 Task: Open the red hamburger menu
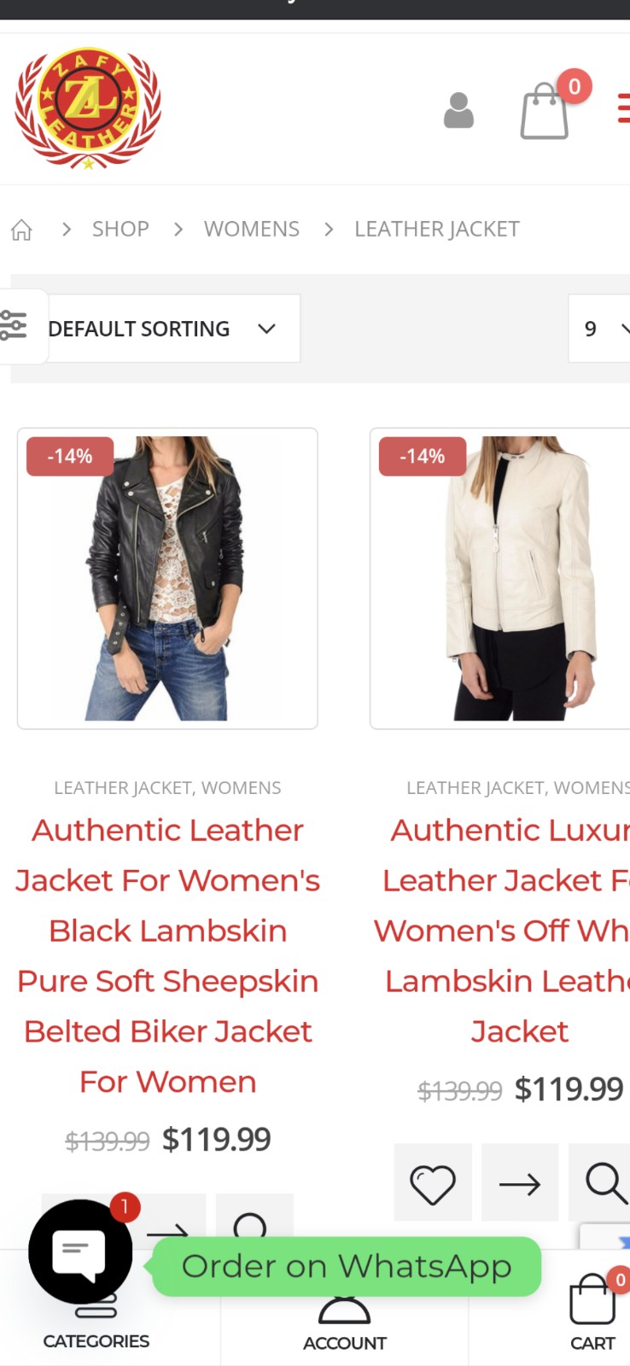pyautogui.click(x=623, y=108)
